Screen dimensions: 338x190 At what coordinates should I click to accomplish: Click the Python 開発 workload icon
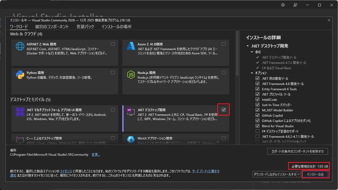[x=20, y=75]
